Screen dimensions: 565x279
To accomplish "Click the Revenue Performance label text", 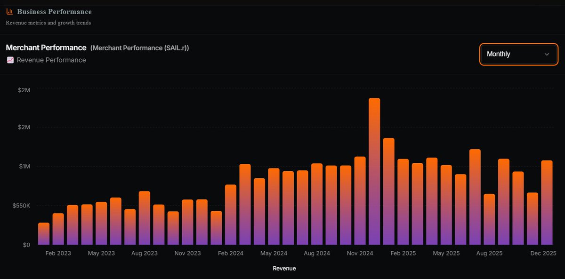I will [51, 60].
